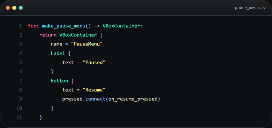This screenshot has height=128, width=272.
Task: Click the closing brace on line 10
Action: click(52, 108)
